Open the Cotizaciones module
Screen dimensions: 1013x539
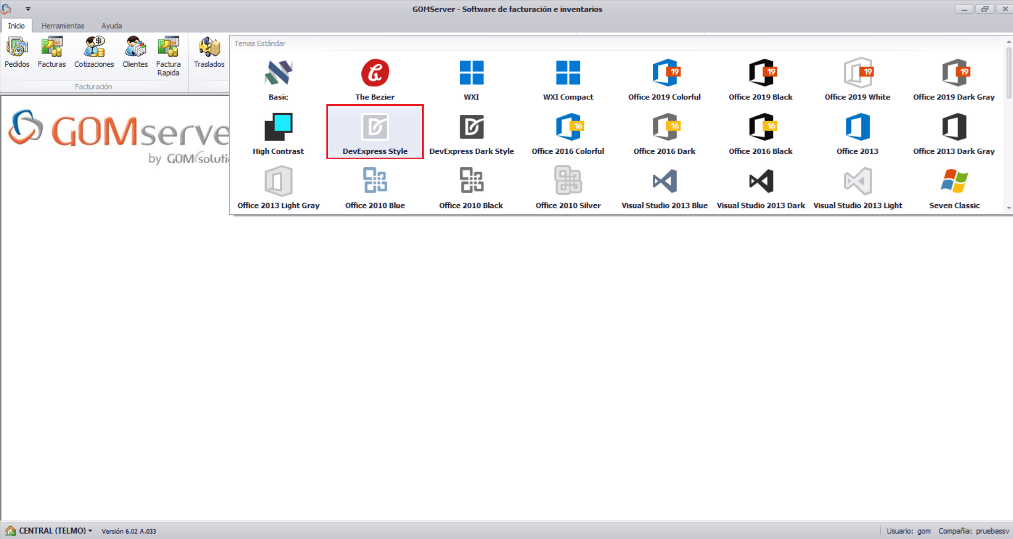(x=94, y=51)
